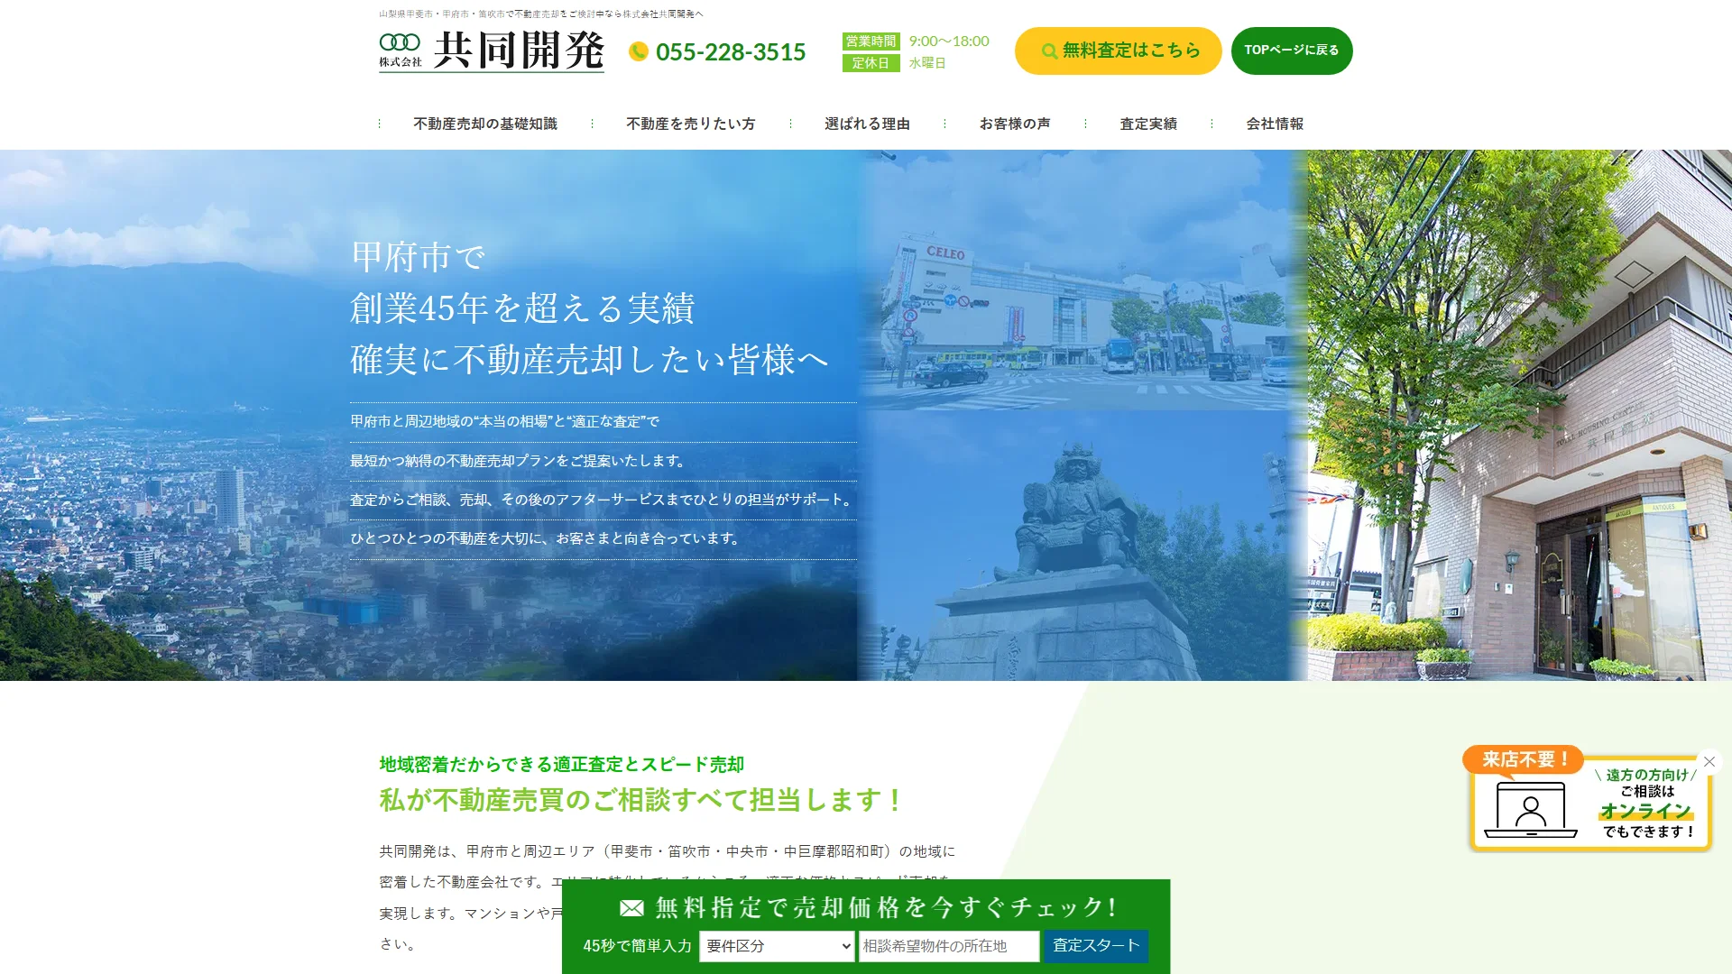Go to the 選ばれる理由 page
1732x974 pixels.
click(867, 124)
